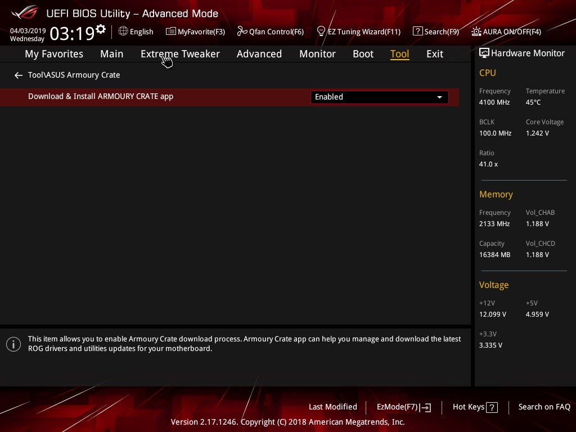Click the Capacity 16384 MB value

pos(494,255)
